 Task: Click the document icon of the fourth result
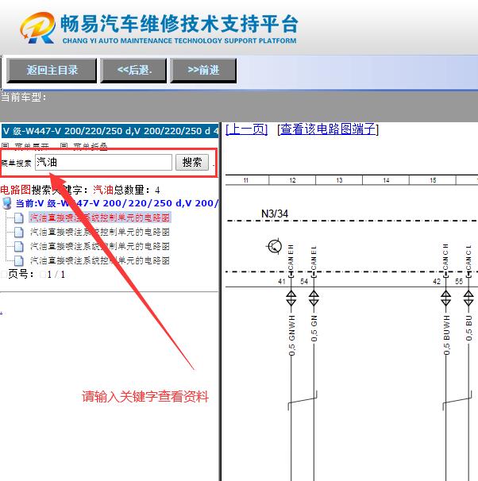pos(18,261)
